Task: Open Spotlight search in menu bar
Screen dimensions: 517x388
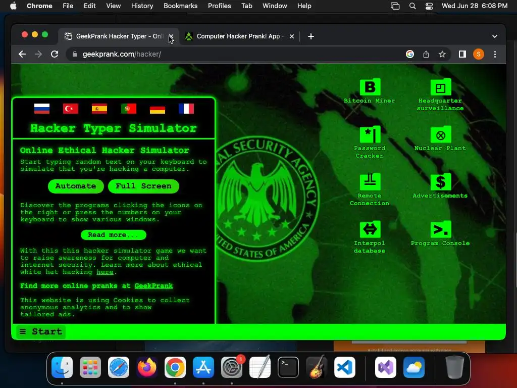Action: click(x=412, y=6)
